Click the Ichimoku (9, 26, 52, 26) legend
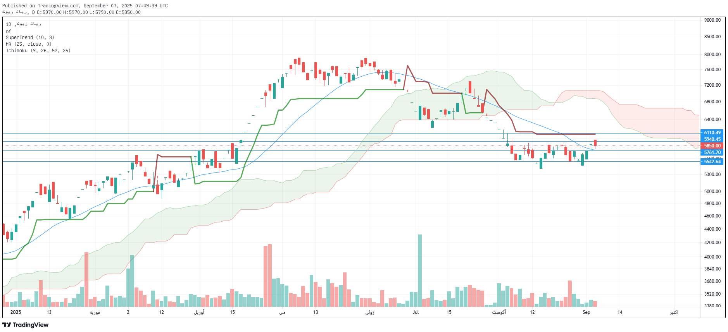Image resolution: width=728 pixels, height=332 pixels. tap(38, 51)
